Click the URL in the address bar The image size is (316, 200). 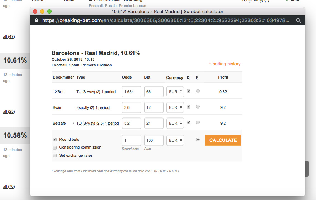[x=166, y=20]
